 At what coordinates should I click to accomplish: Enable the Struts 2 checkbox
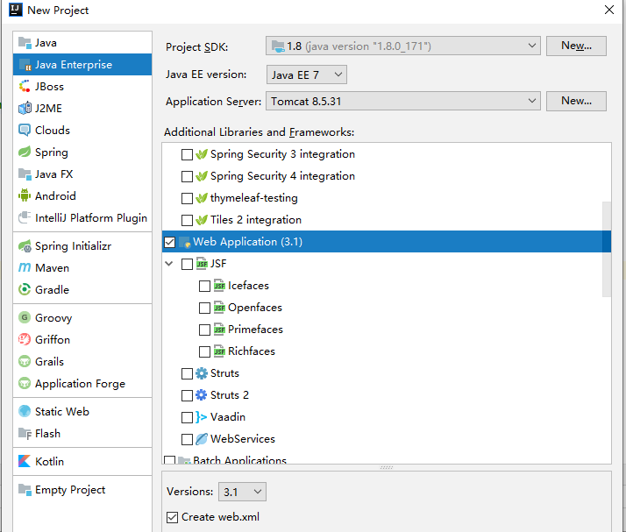(x=187, y=396)
